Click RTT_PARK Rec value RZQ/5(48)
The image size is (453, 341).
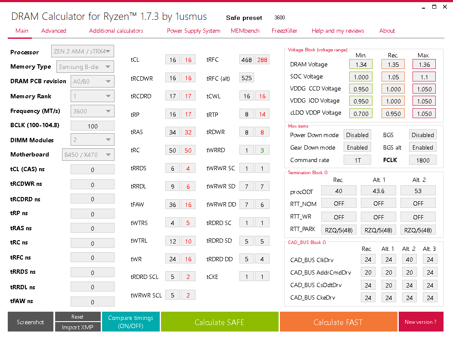(x=338, y=230)
